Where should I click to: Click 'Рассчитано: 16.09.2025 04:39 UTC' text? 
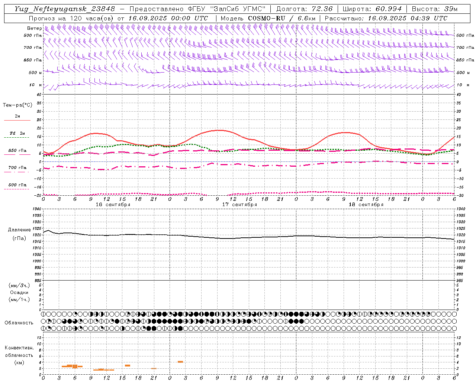pos(386,18)
